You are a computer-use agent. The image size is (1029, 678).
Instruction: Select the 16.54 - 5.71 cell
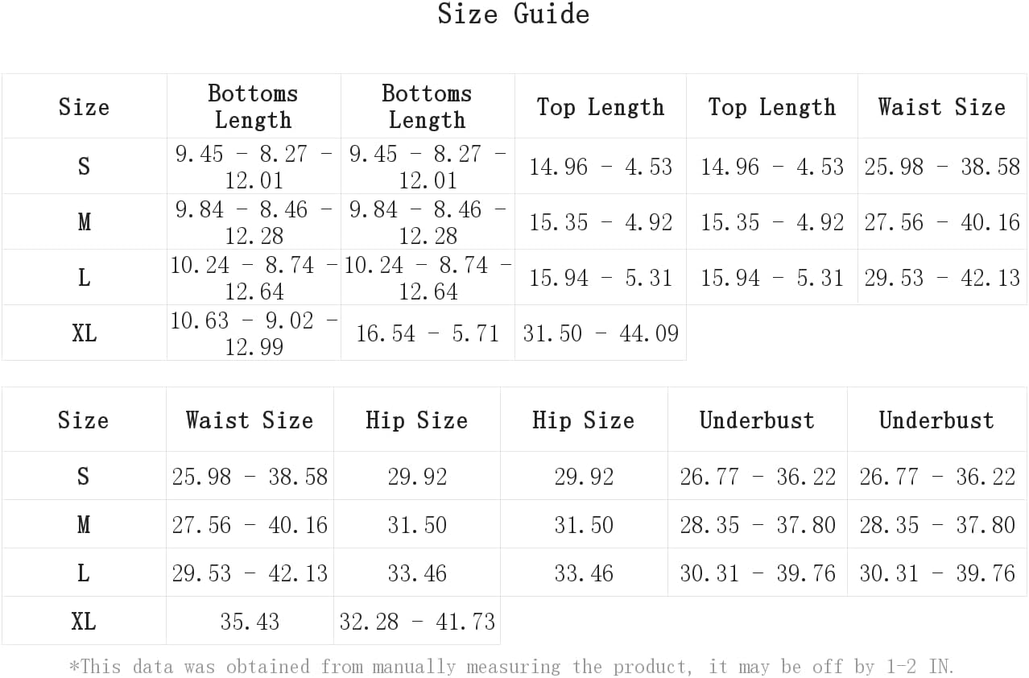click(x=428, y=333)
